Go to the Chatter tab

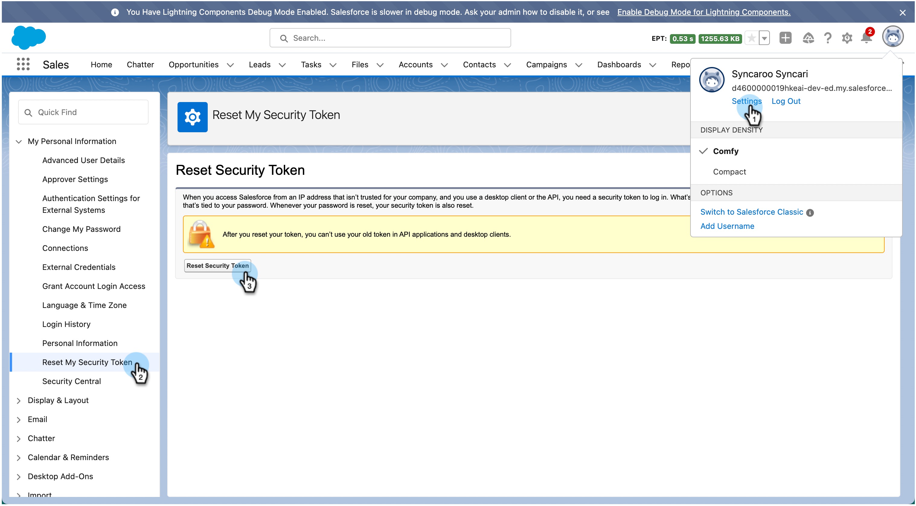coord(140,65)
